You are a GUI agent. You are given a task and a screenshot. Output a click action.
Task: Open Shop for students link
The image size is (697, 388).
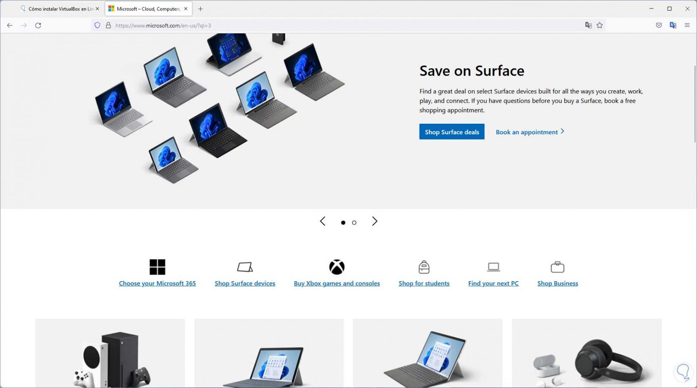(424, 283)
